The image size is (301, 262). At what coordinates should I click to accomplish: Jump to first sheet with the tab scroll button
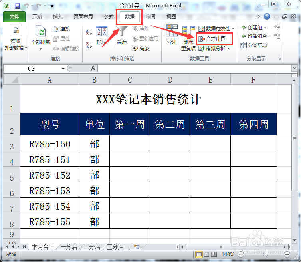[7, 247]
